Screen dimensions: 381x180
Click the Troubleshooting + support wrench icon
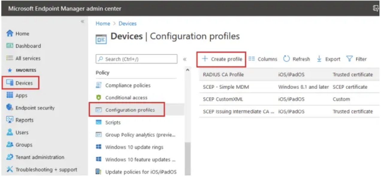click(x=10, y=170)
